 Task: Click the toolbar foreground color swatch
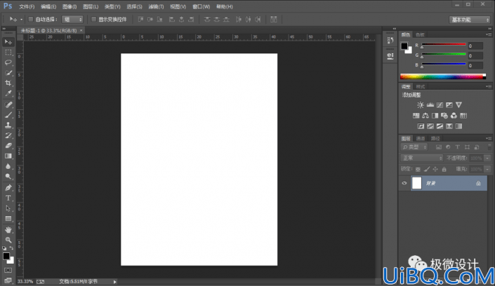point(6,256)
